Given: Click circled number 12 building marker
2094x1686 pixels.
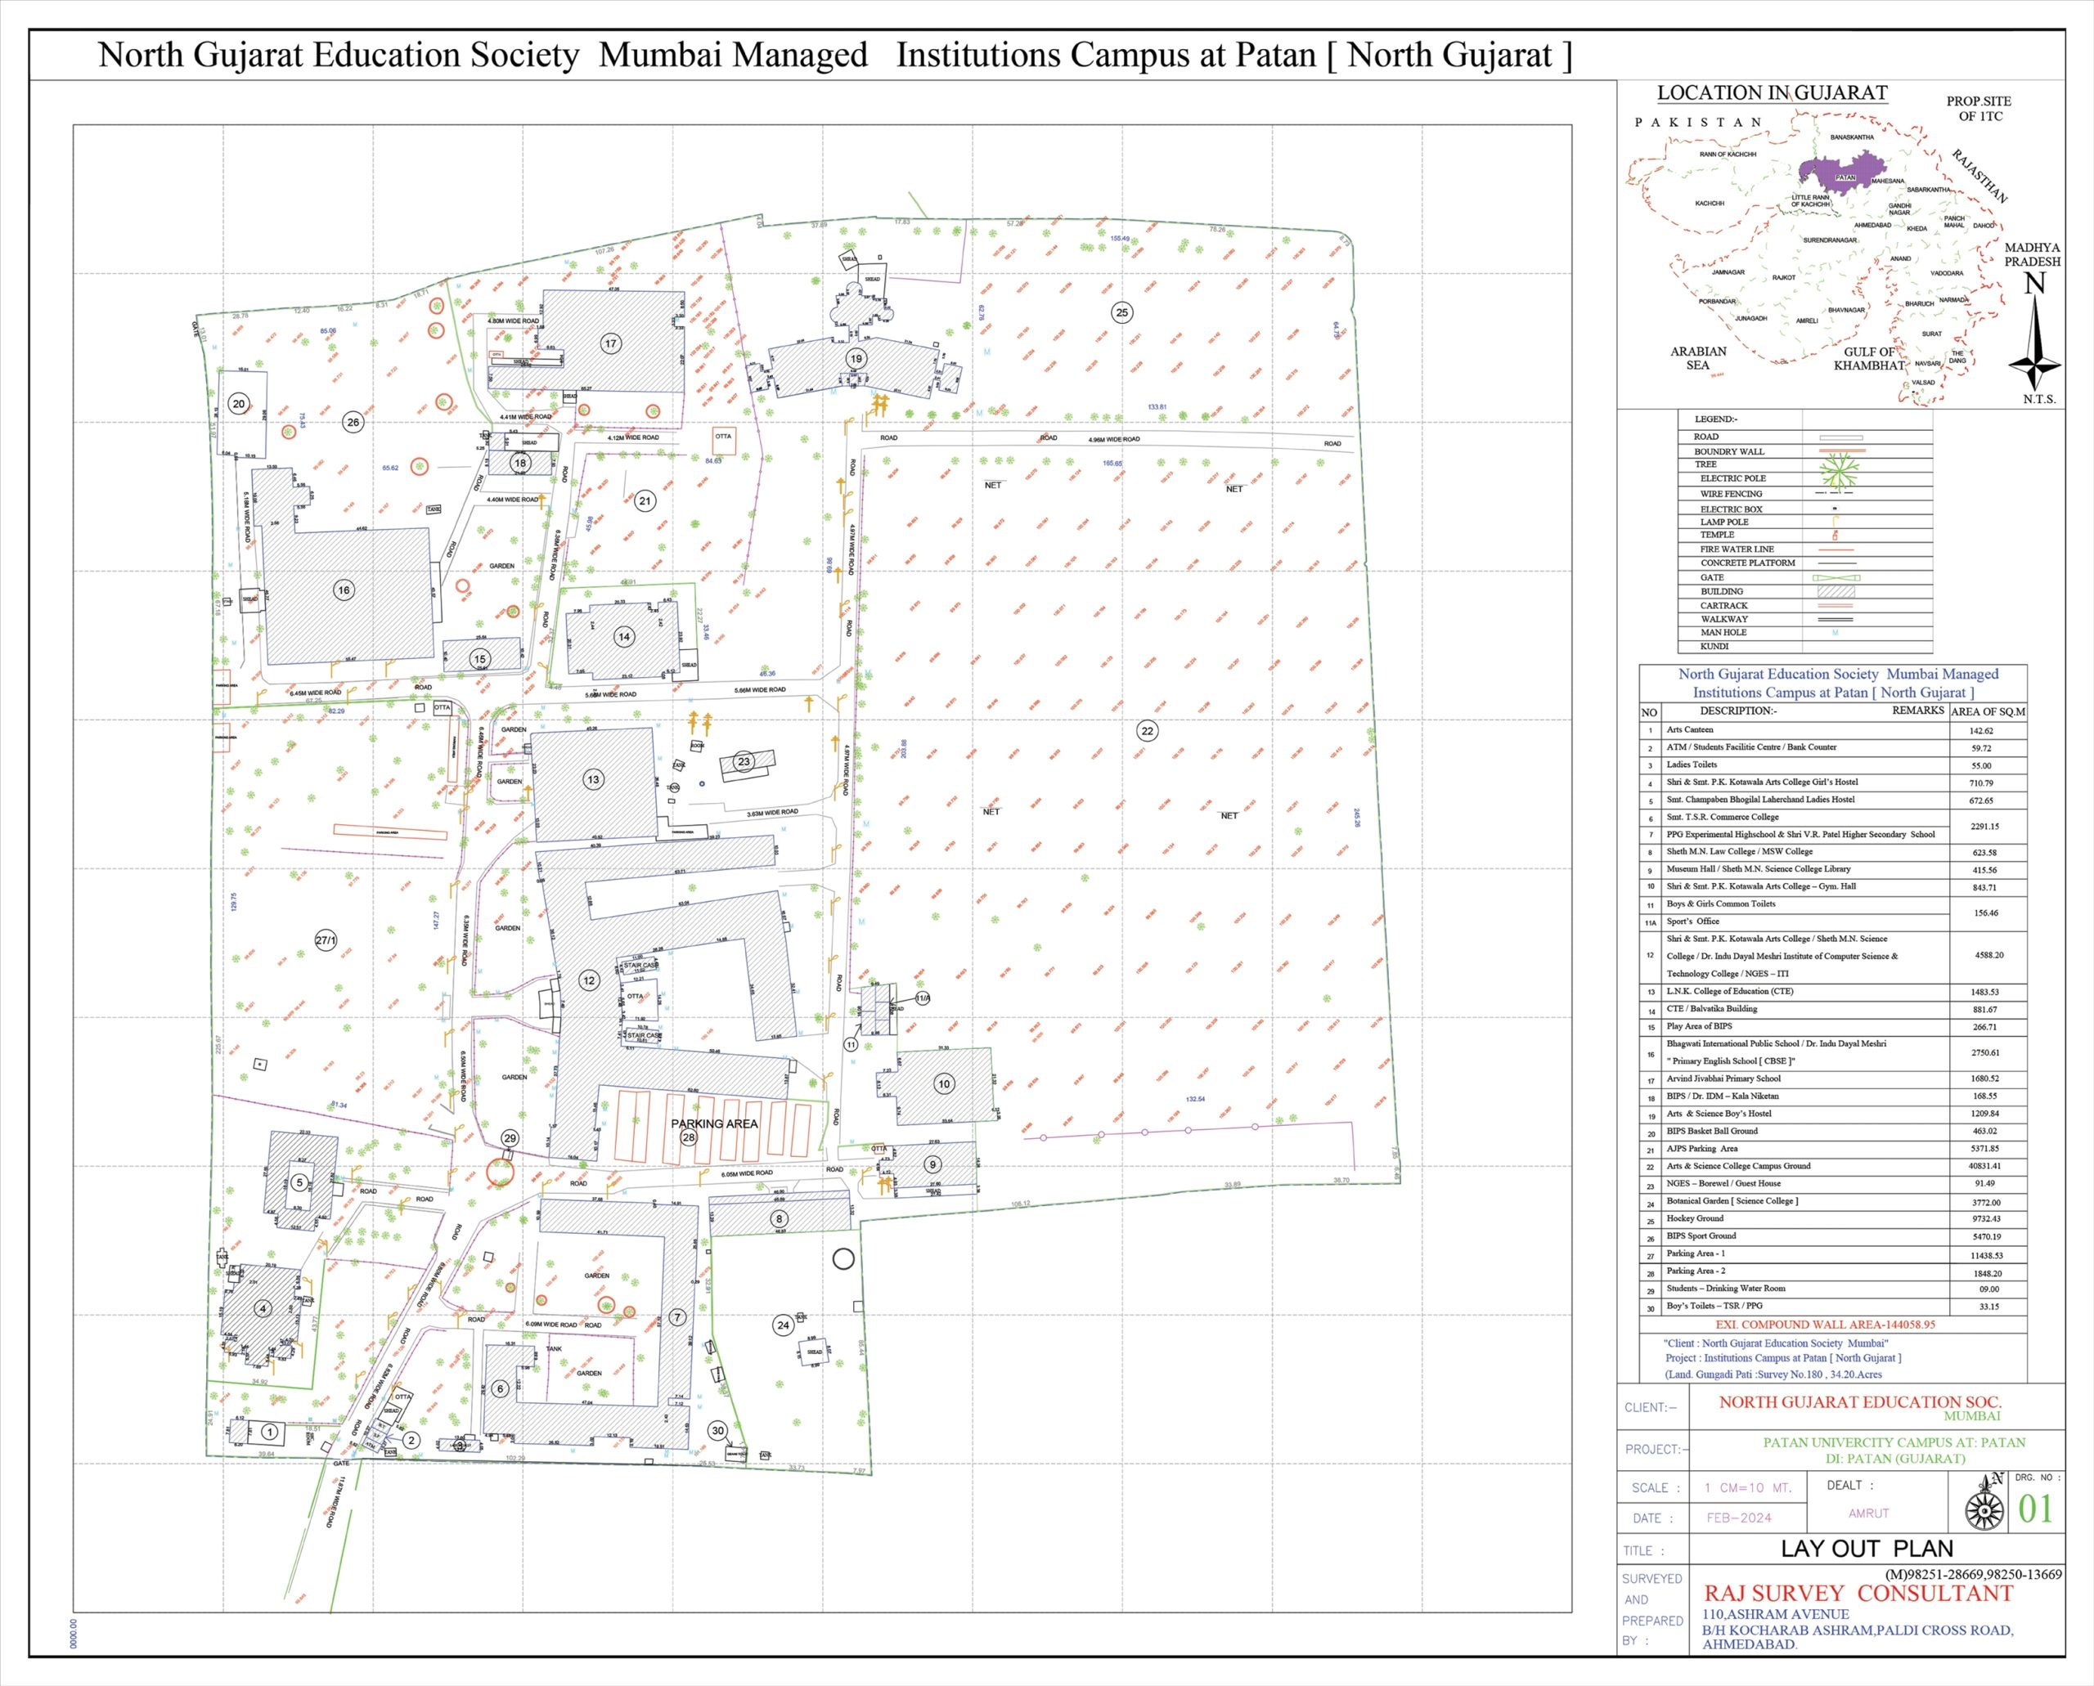Looking at the screenshot, I should point(589,981).
